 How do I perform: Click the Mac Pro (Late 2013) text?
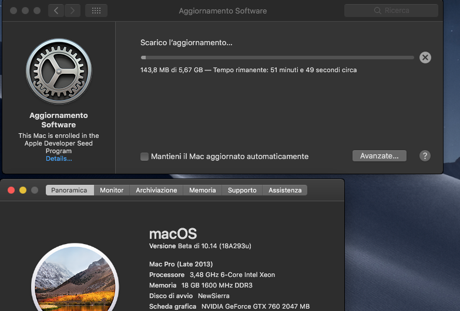[x=181, y=264]
